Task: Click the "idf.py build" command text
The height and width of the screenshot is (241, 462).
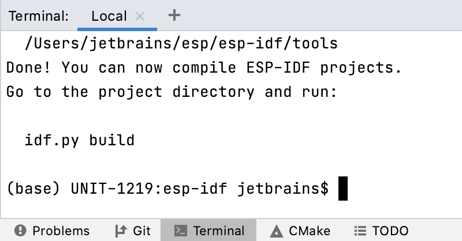Action: [80, 140]
